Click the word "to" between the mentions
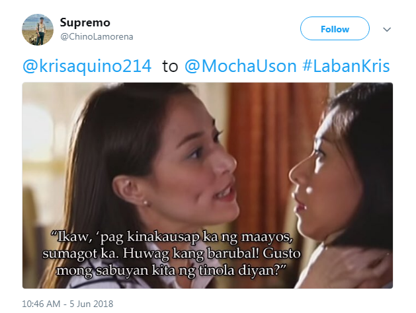416x313 pixels. click(x=170, y=66)
